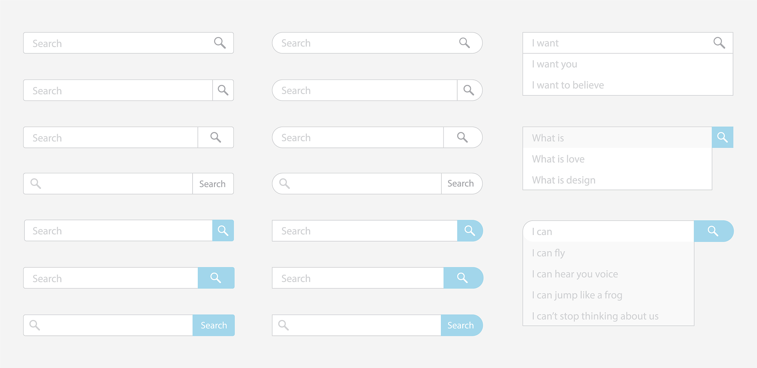Choose "I can't stop thinking about us"
Viewport: 757px width, 368px height.
pos(595,316)
